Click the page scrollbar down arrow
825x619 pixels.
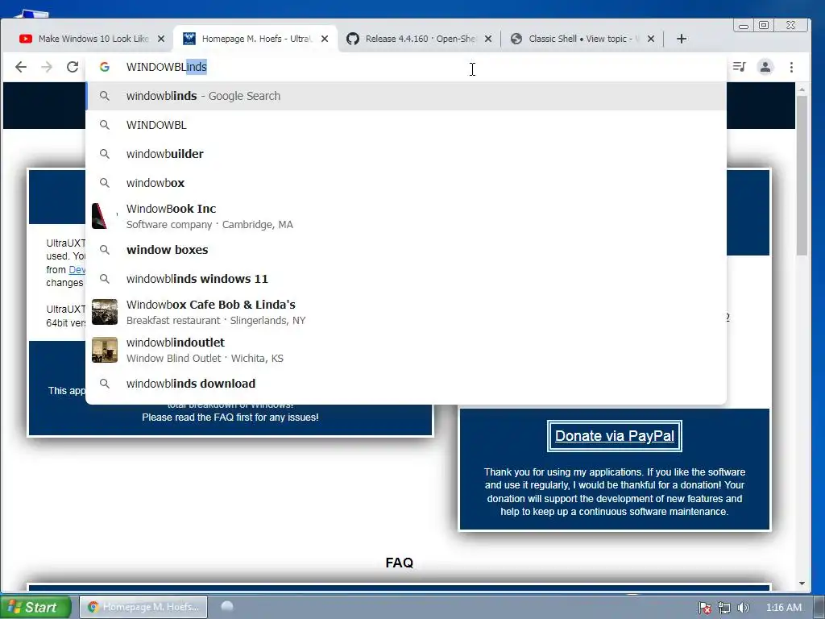[x=802, y=584]
